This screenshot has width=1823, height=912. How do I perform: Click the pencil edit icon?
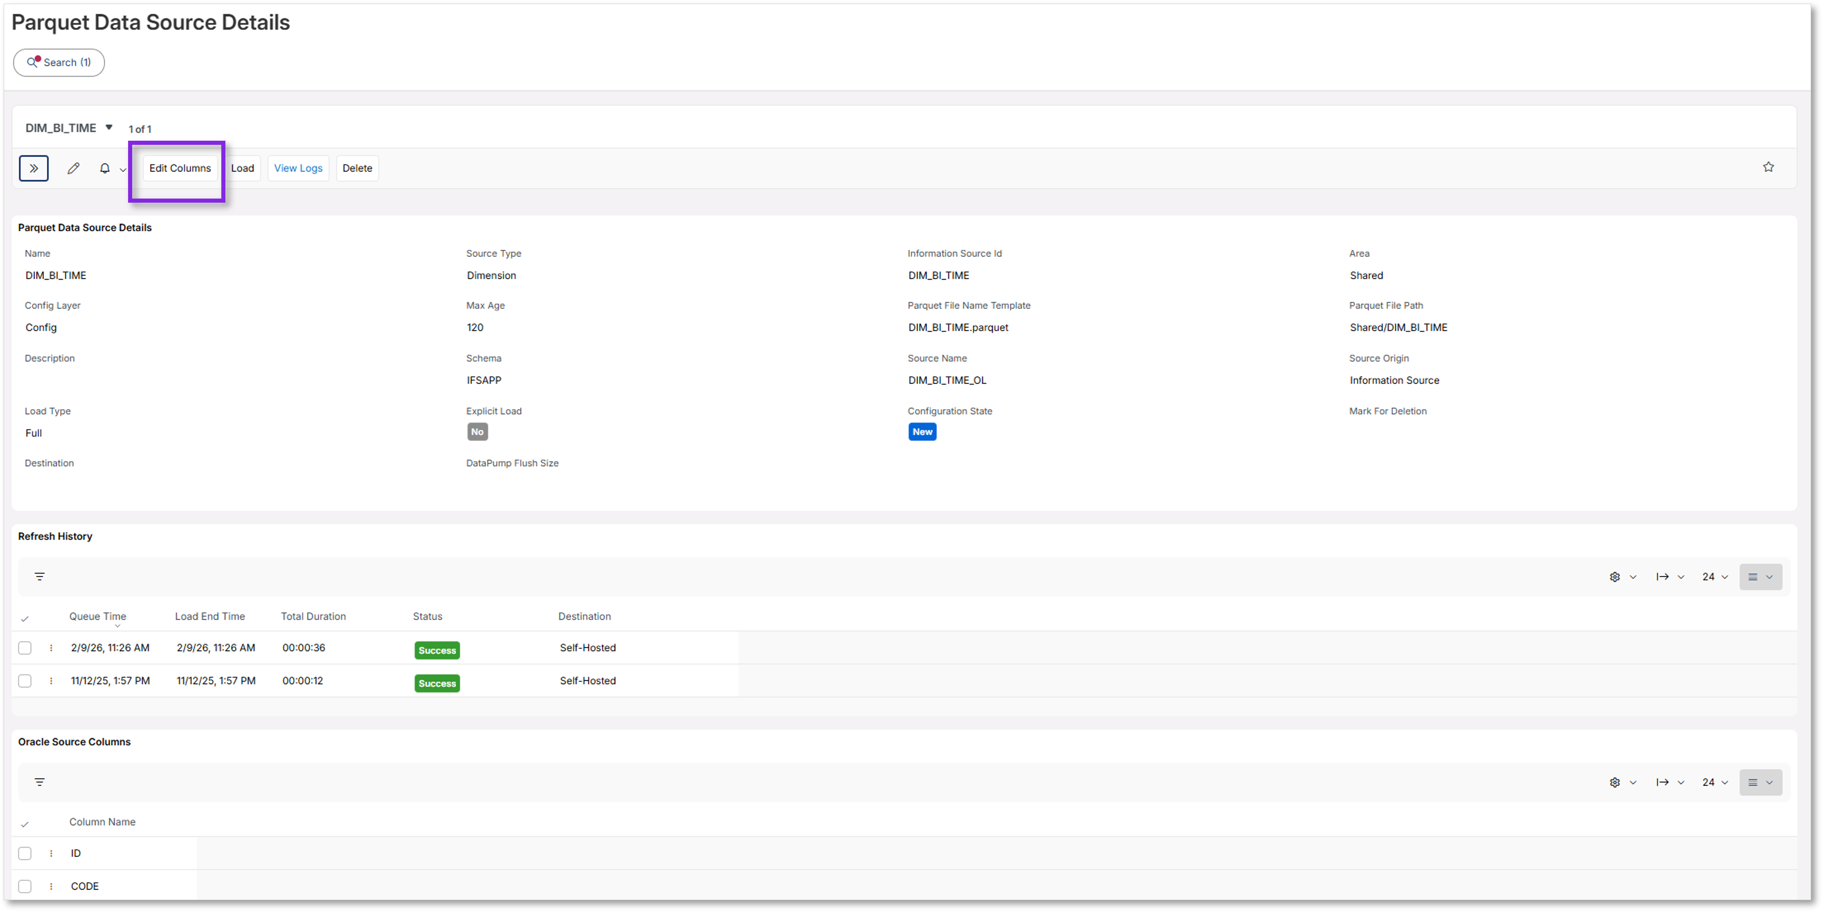[x=73, y=168]
